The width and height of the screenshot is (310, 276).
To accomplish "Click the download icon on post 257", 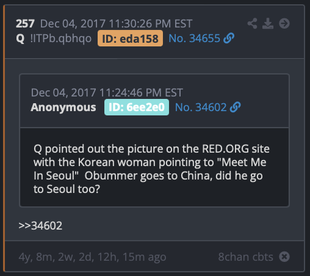I will pyautogui.click(x=268, y=23).
